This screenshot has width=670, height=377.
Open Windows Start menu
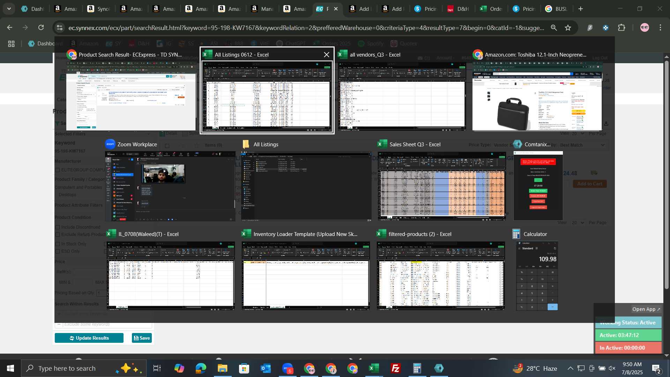pos(10,368)
